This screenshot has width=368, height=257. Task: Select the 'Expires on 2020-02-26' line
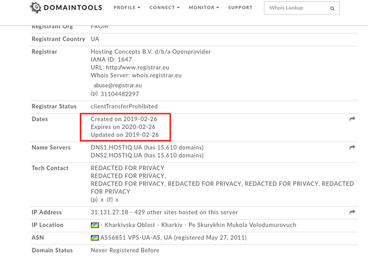123,127
